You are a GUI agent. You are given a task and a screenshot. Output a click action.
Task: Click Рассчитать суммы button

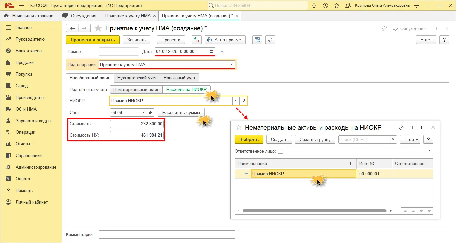coord(181,112)
